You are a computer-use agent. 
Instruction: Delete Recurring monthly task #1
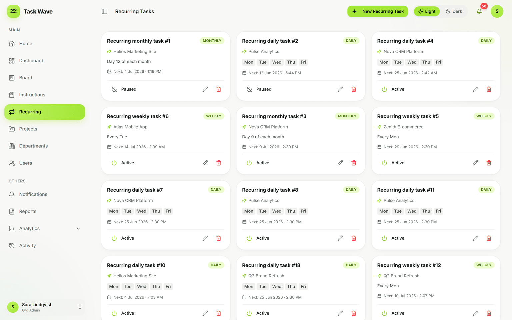219,89
